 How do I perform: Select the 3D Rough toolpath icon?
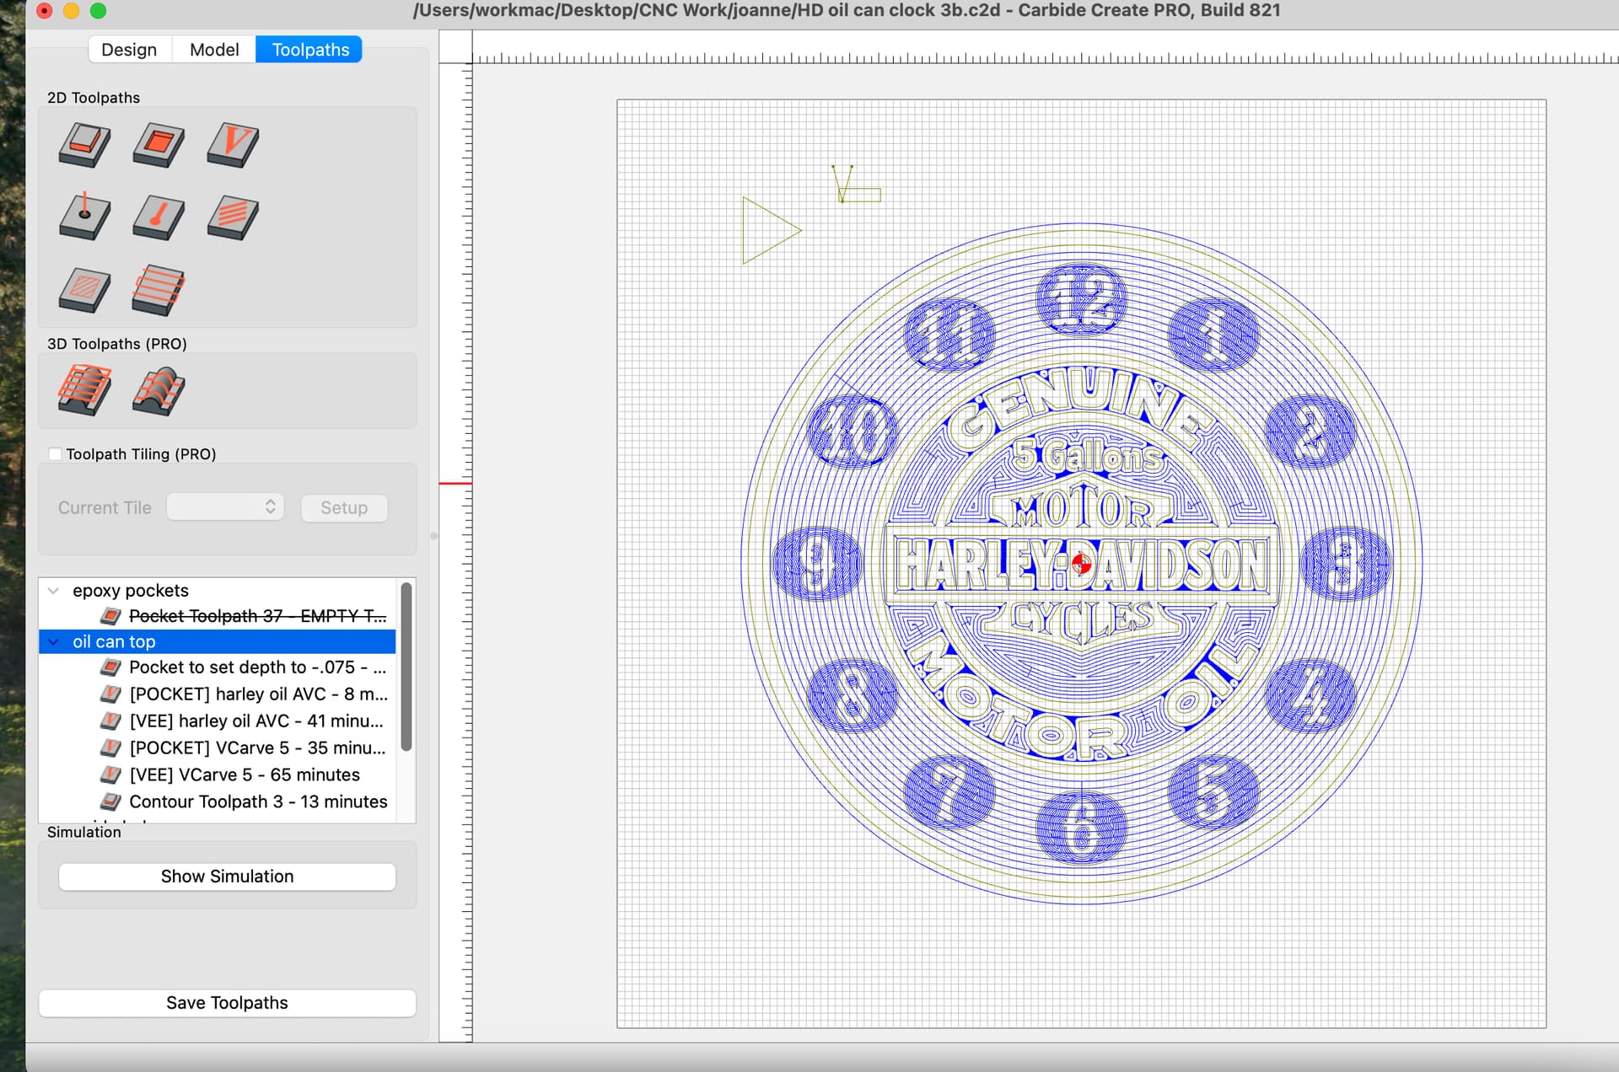pos(84,390)
